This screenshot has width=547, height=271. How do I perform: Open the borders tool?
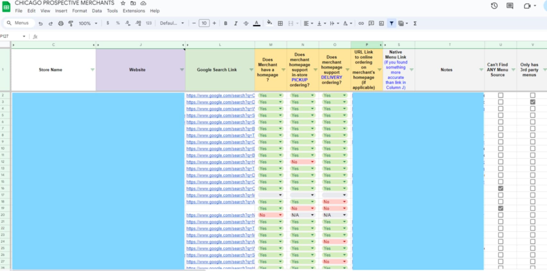[280, 23]
